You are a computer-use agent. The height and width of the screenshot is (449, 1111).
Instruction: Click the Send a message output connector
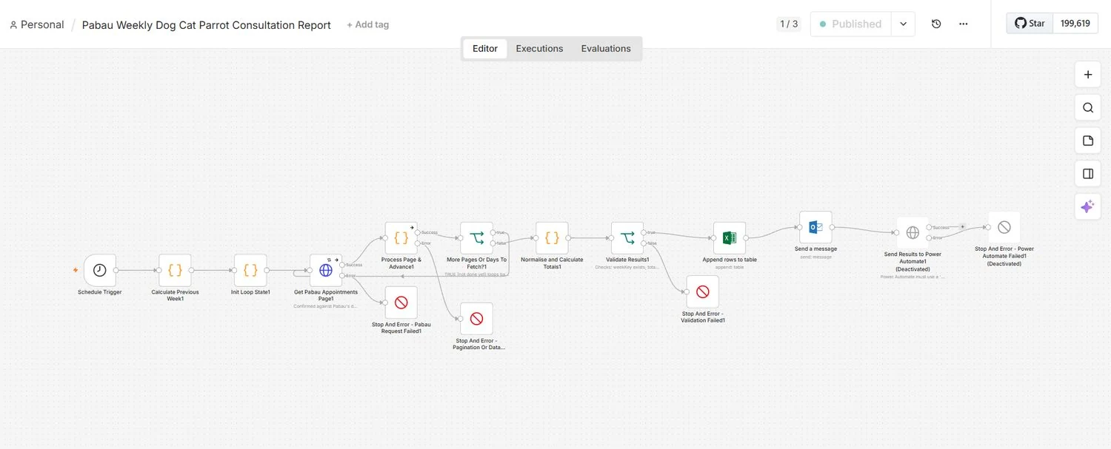pos(832,228)
